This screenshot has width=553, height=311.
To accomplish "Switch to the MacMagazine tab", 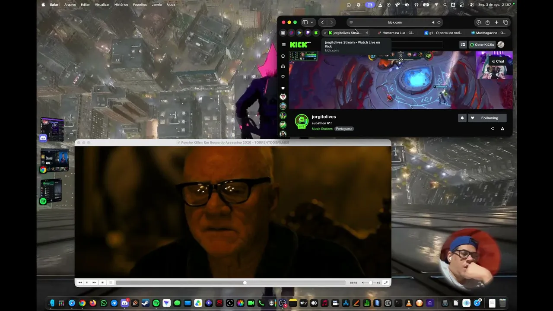I will pos(488,33).
